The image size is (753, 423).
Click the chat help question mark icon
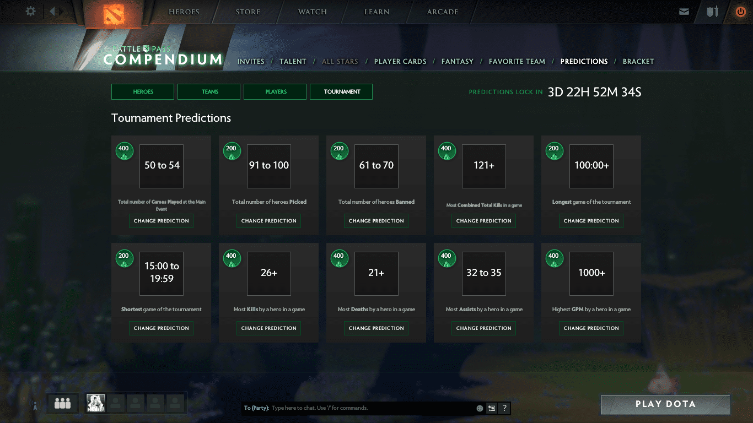pos(504,408)
